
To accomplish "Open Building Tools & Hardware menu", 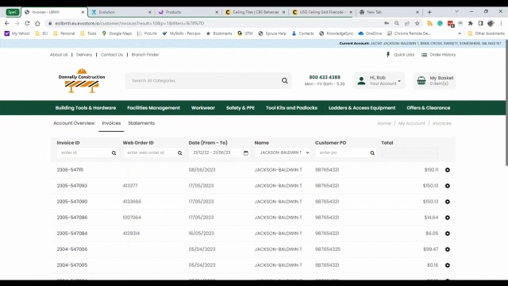I will tap(86, 108).
